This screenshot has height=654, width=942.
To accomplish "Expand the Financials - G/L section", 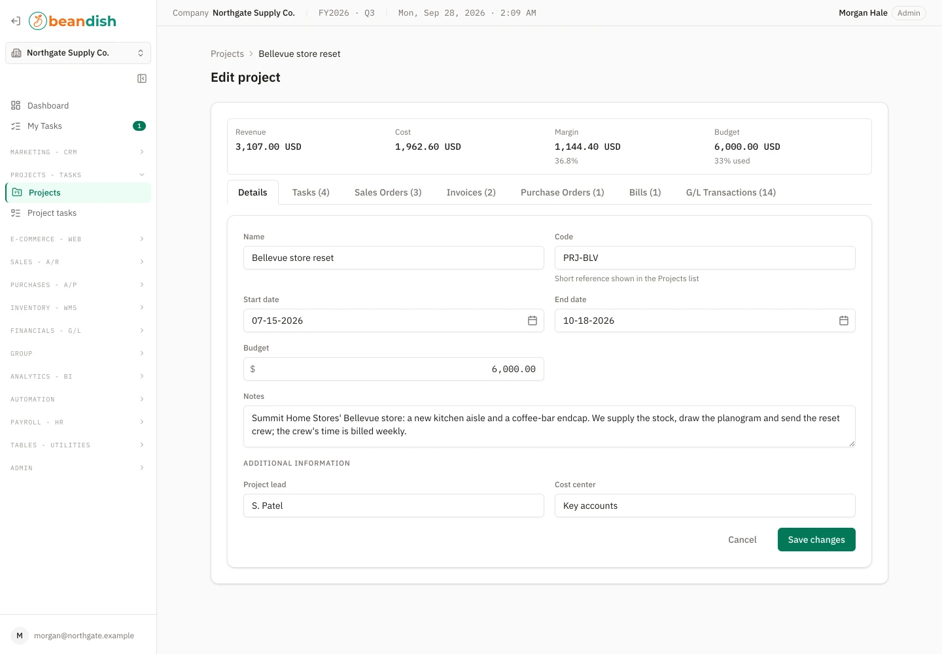I will 78,330.
